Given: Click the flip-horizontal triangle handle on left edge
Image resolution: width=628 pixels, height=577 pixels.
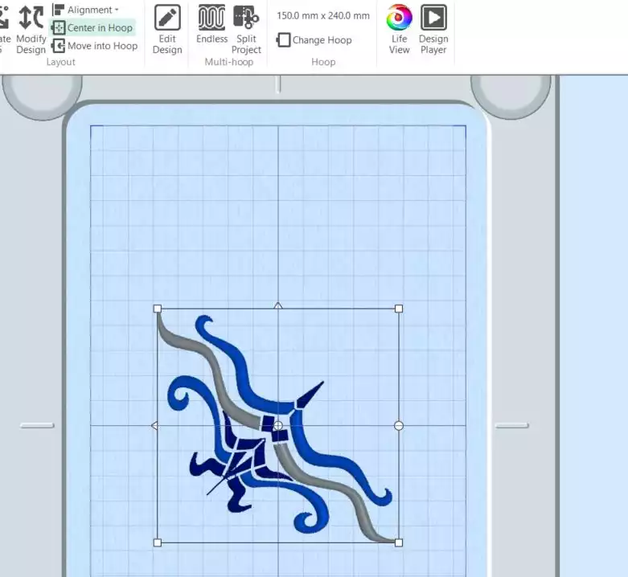Looking at the screenshot, I should (154, 426).
